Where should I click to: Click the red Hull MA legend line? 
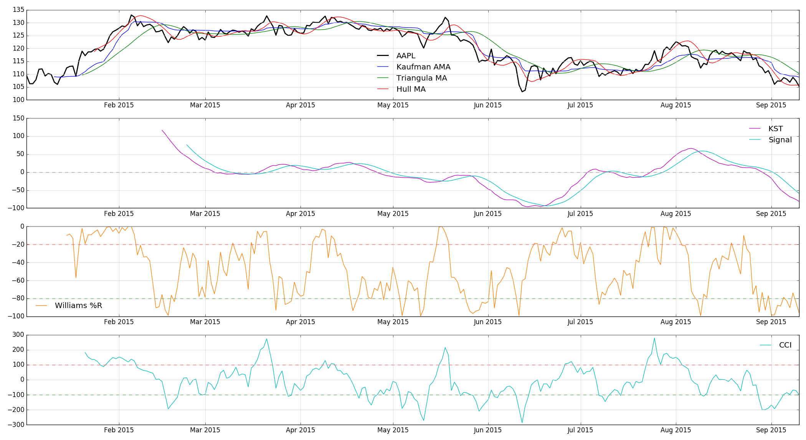(x=383, y=89)
